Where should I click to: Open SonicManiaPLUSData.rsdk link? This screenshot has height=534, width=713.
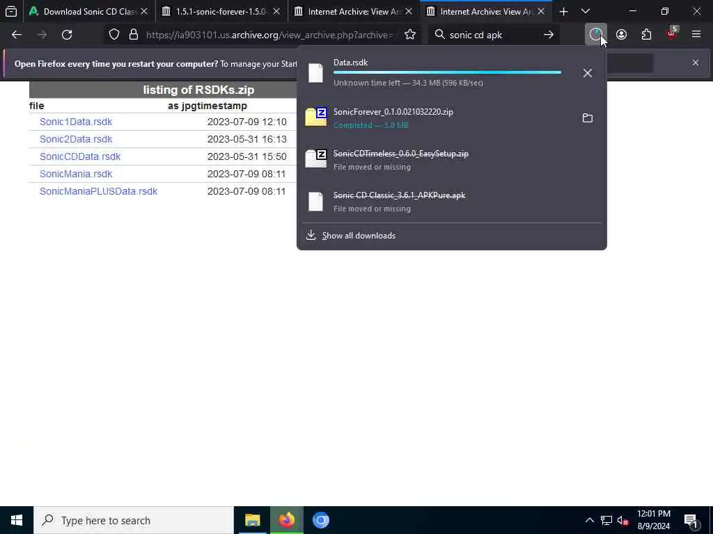[99, 191]
